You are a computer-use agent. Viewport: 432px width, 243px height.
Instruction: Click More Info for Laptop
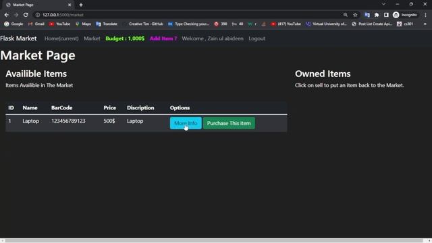(x=186, y=123)
